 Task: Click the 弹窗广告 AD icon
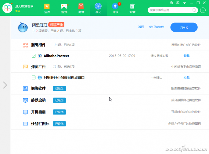pyautogui.click(x=25, y=67)
